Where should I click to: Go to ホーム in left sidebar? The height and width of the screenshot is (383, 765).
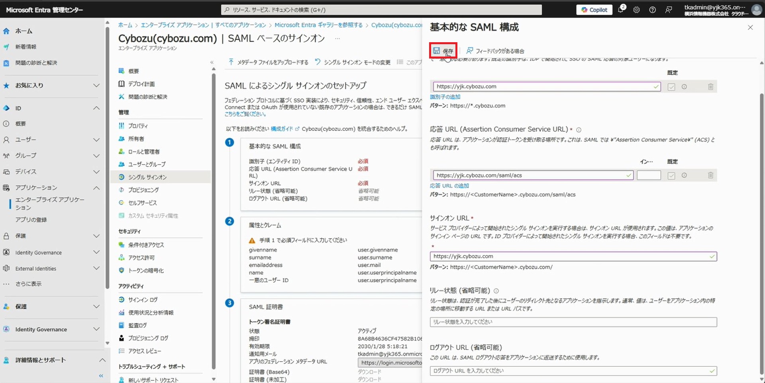point(24,31)
